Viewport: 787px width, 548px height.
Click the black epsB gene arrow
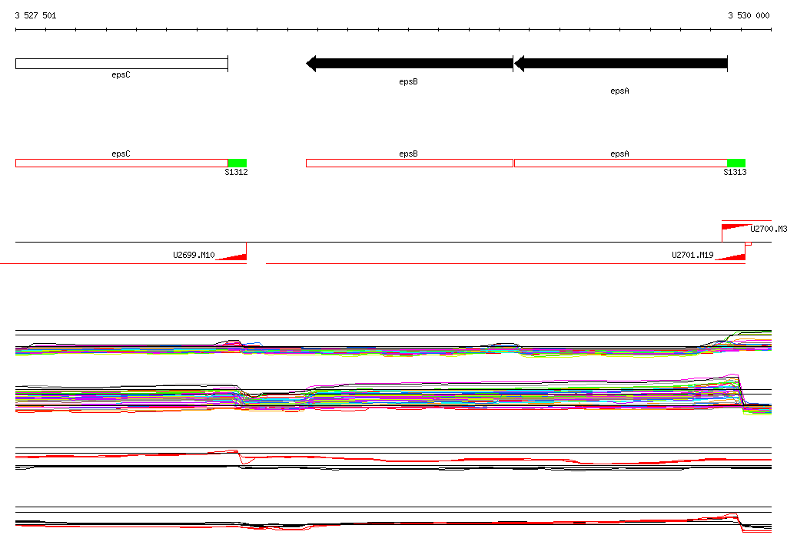(x=410, y=64)
